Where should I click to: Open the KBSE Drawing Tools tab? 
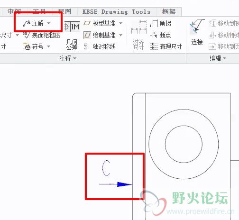click(117, 12)
